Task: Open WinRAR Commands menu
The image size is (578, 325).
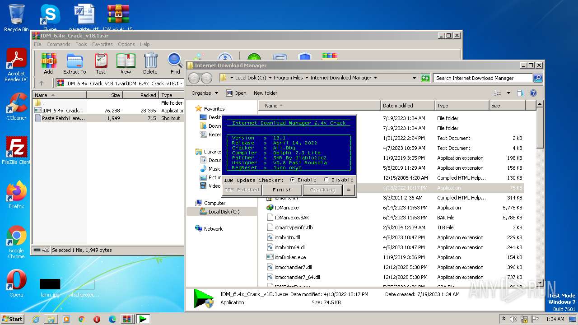Action: pos(58,44)
